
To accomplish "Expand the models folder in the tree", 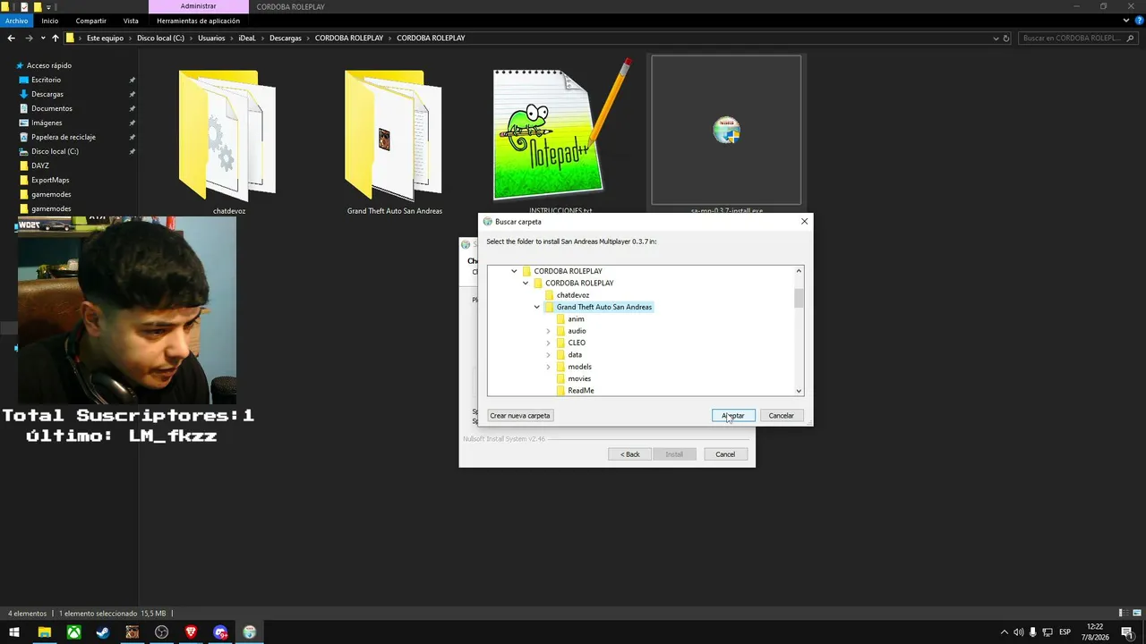I will point(549,367).
